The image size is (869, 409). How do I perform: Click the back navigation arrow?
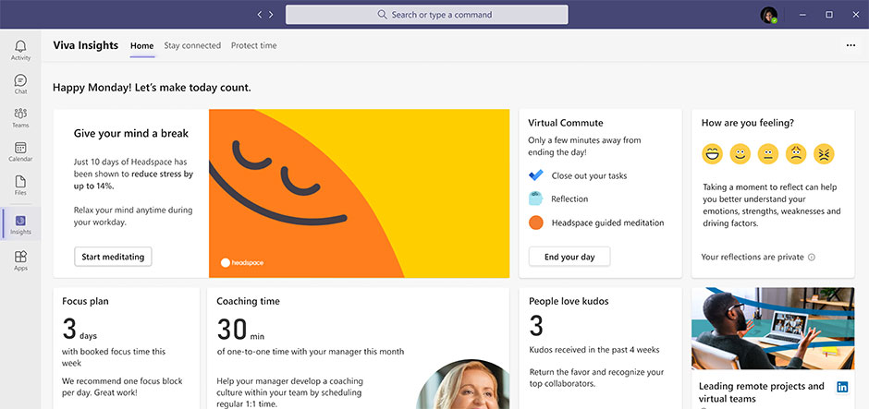point(260,15)
